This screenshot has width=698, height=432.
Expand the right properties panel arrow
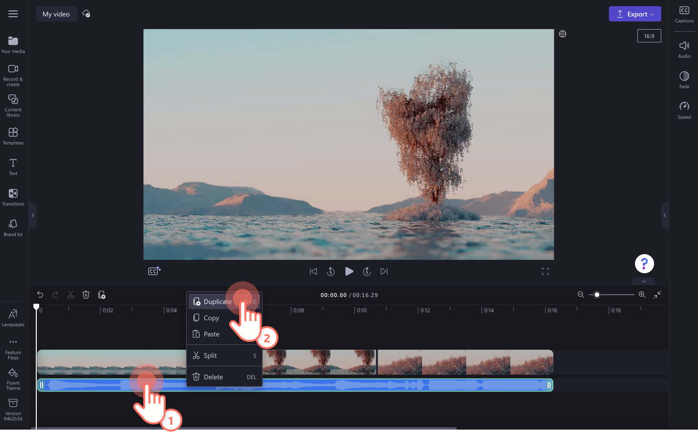(x=665, y=216)
